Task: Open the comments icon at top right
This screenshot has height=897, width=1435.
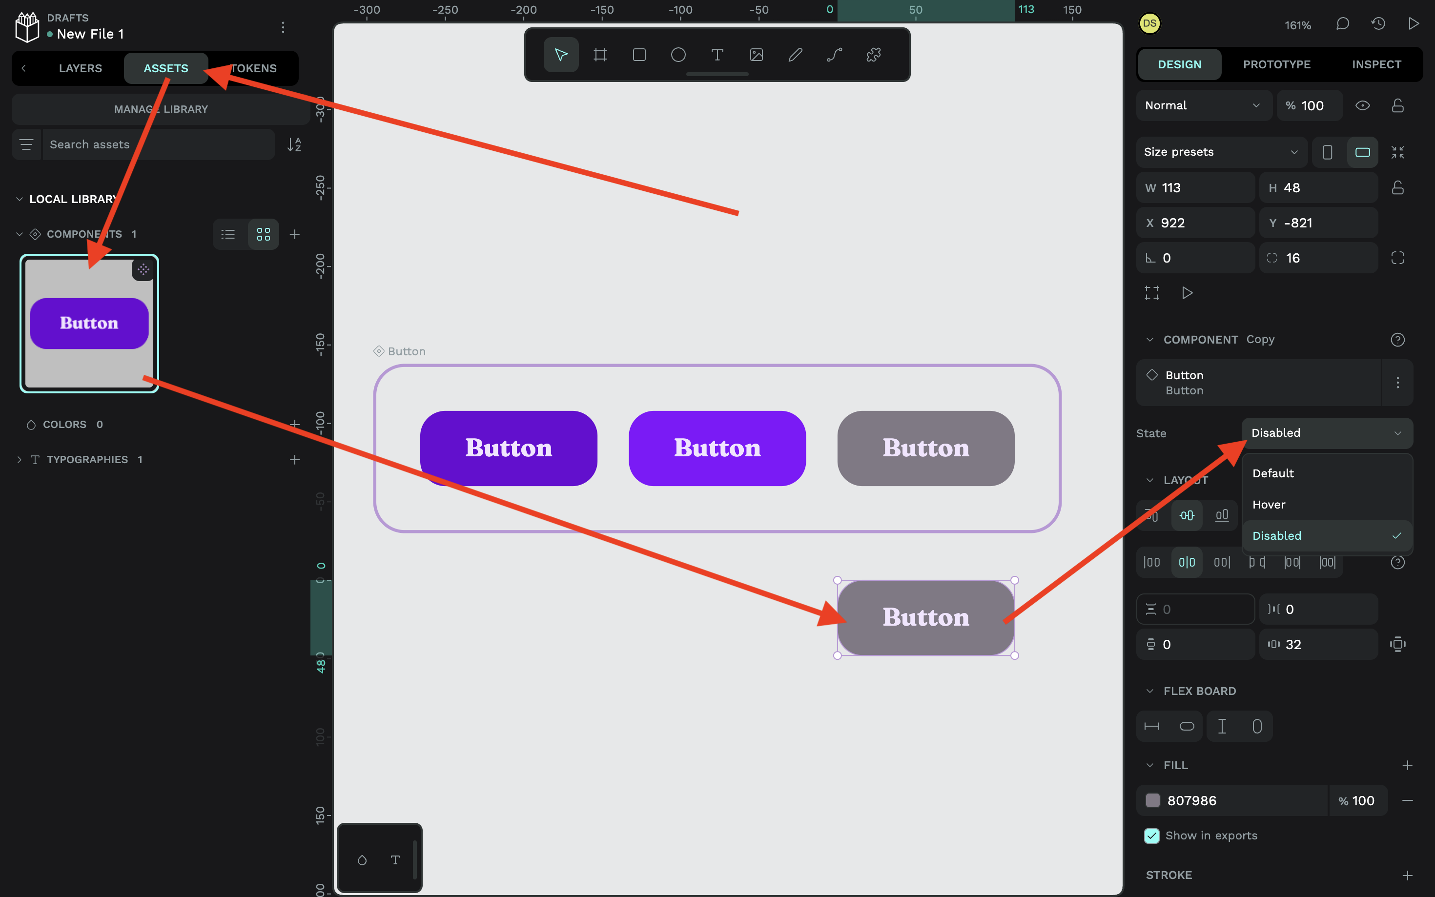Action: pyautogui.click(x=1342, y=24)
